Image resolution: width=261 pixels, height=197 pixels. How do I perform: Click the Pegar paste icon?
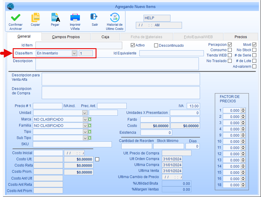55,17
